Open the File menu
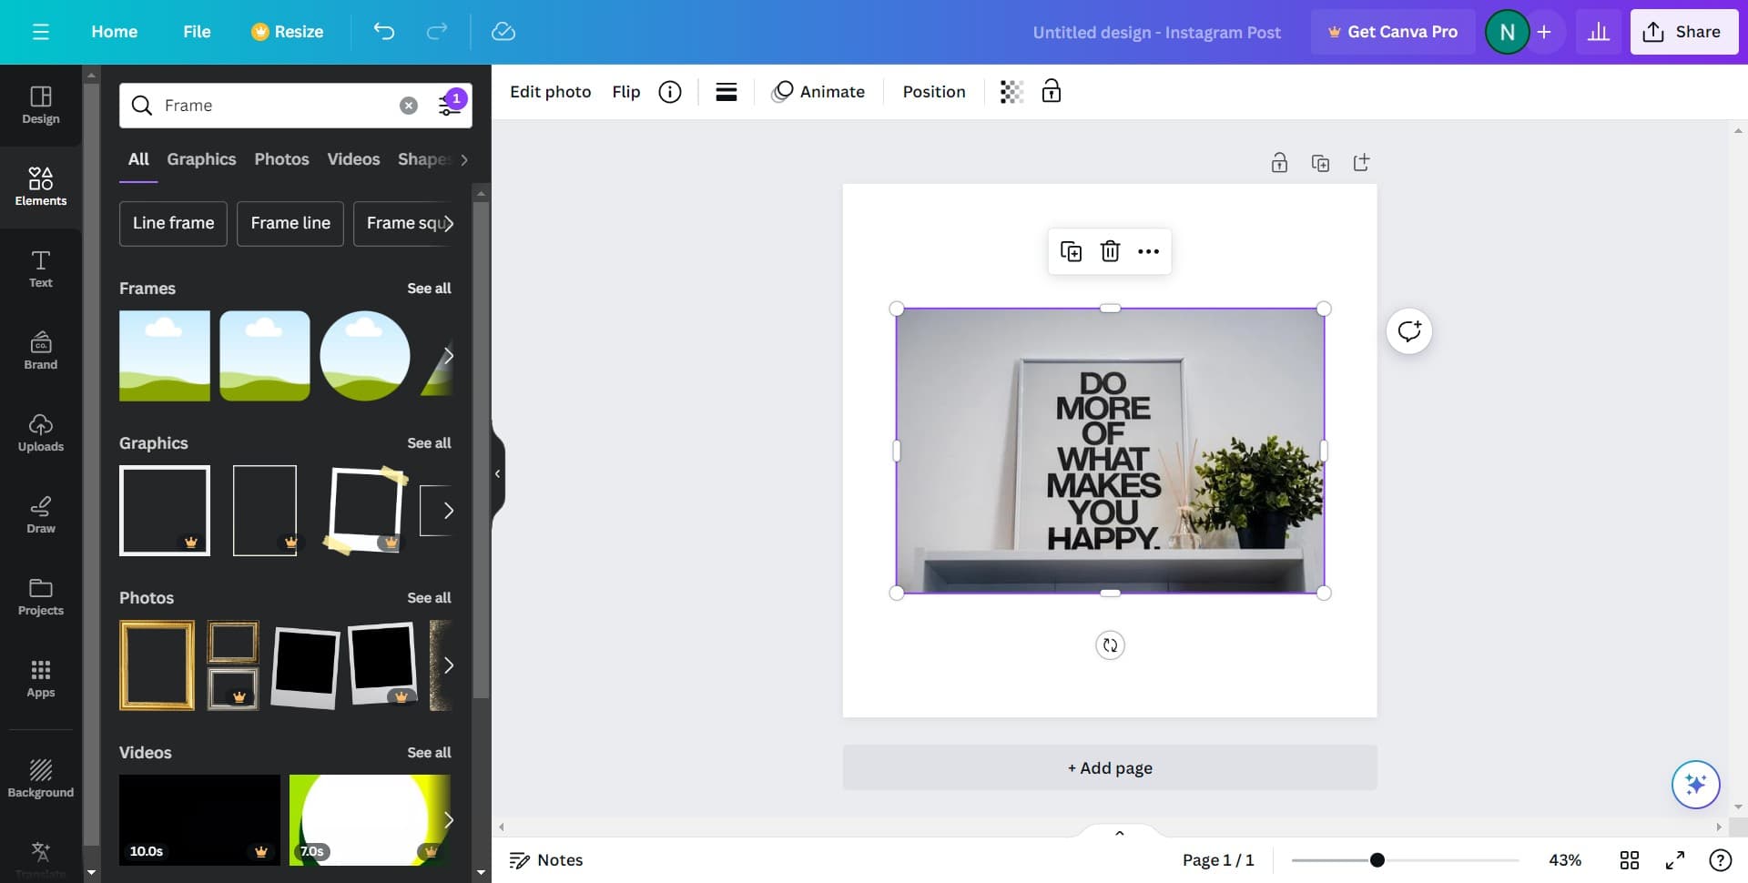Image resolution: width=1748 pixels, height=883 pixels. (197, 32)
